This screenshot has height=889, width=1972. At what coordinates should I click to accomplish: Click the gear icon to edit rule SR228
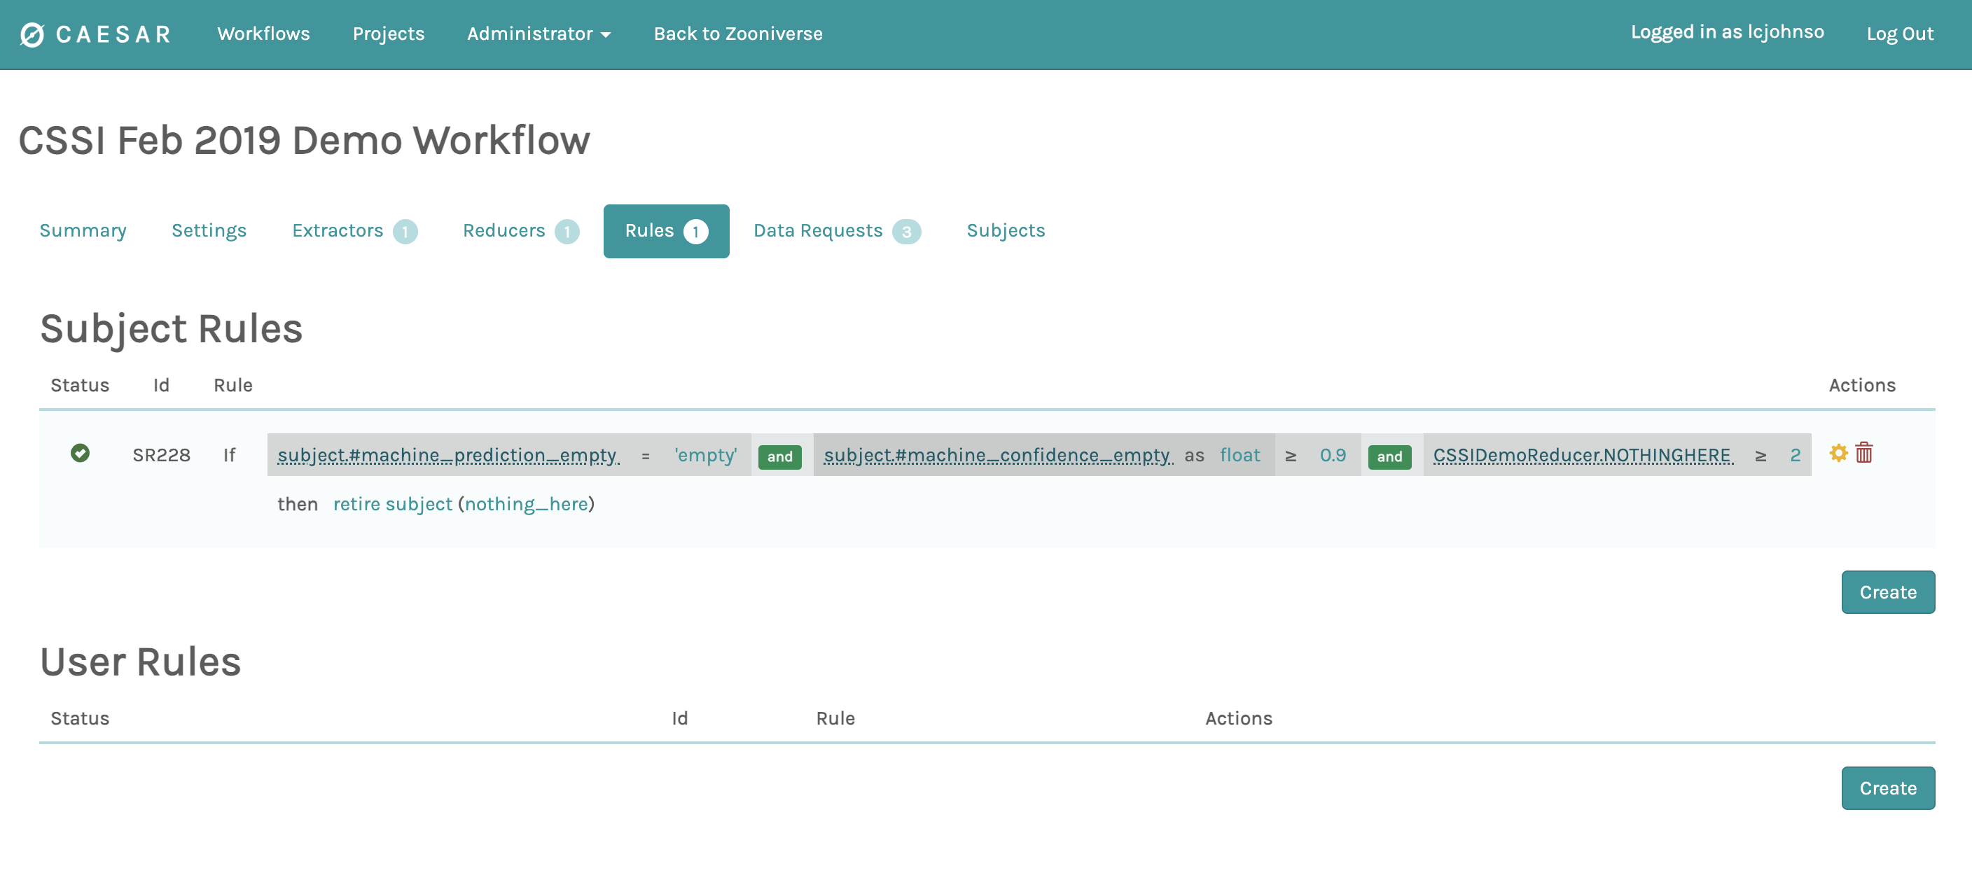click(x=1838, y=453)
